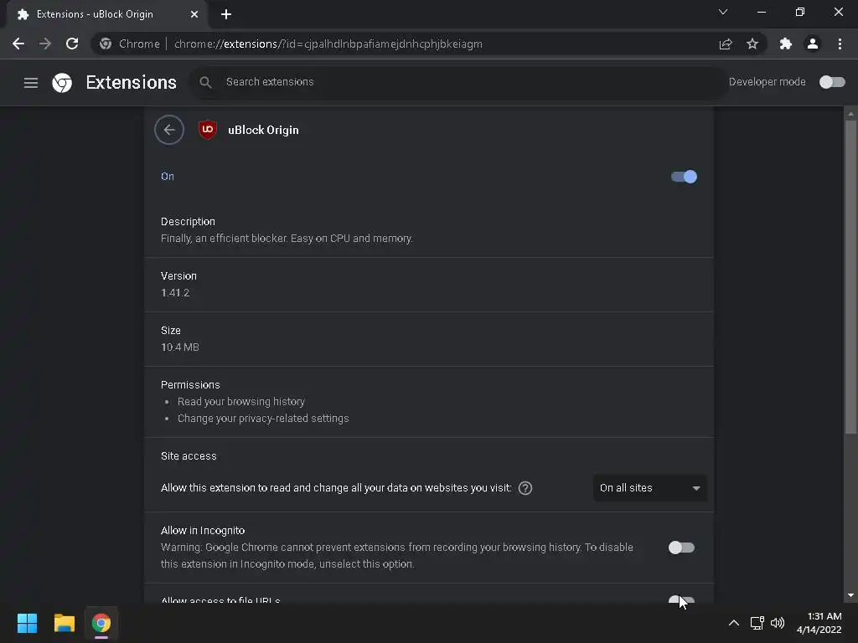Screen dimensions: 858x643
Task: Focus the Search extensions field
Action: (458, 82)
